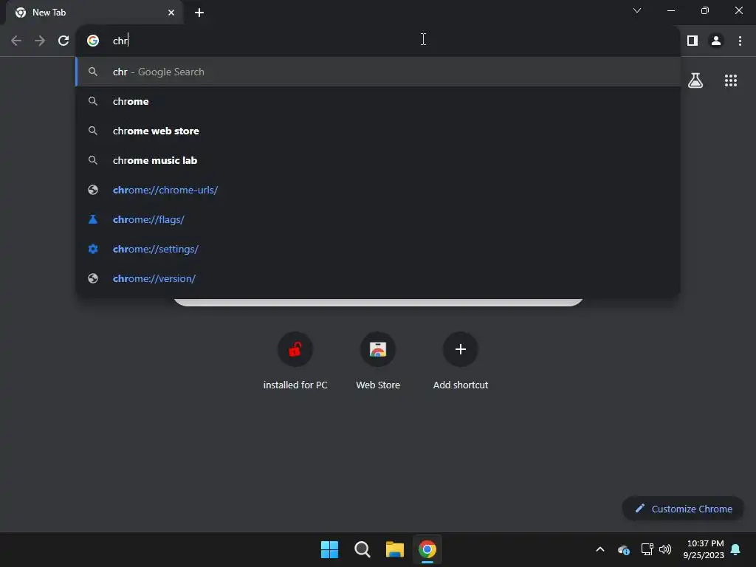756x567 pixels.
Task: Select 'chrome web store' suggestion
Action: click(378, 131)
